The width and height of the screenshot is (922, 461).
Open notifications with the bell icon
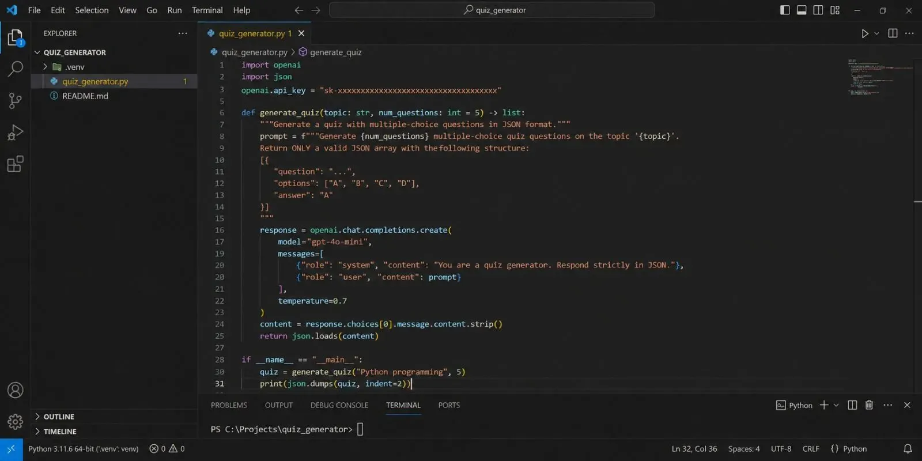(x=908, y=449)
